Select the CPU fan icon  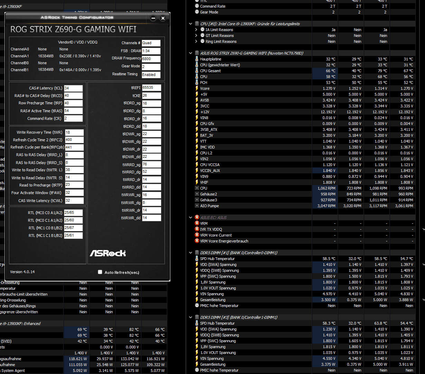(x=197, y=188)
